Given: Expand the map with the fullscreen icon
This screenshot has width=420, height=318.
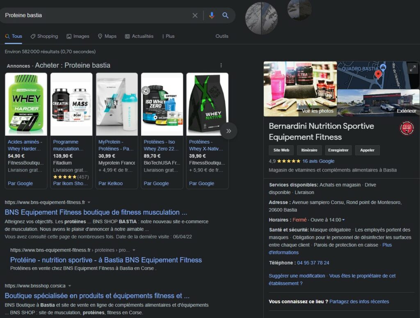Looking at the screenshot, I should 413,68.
